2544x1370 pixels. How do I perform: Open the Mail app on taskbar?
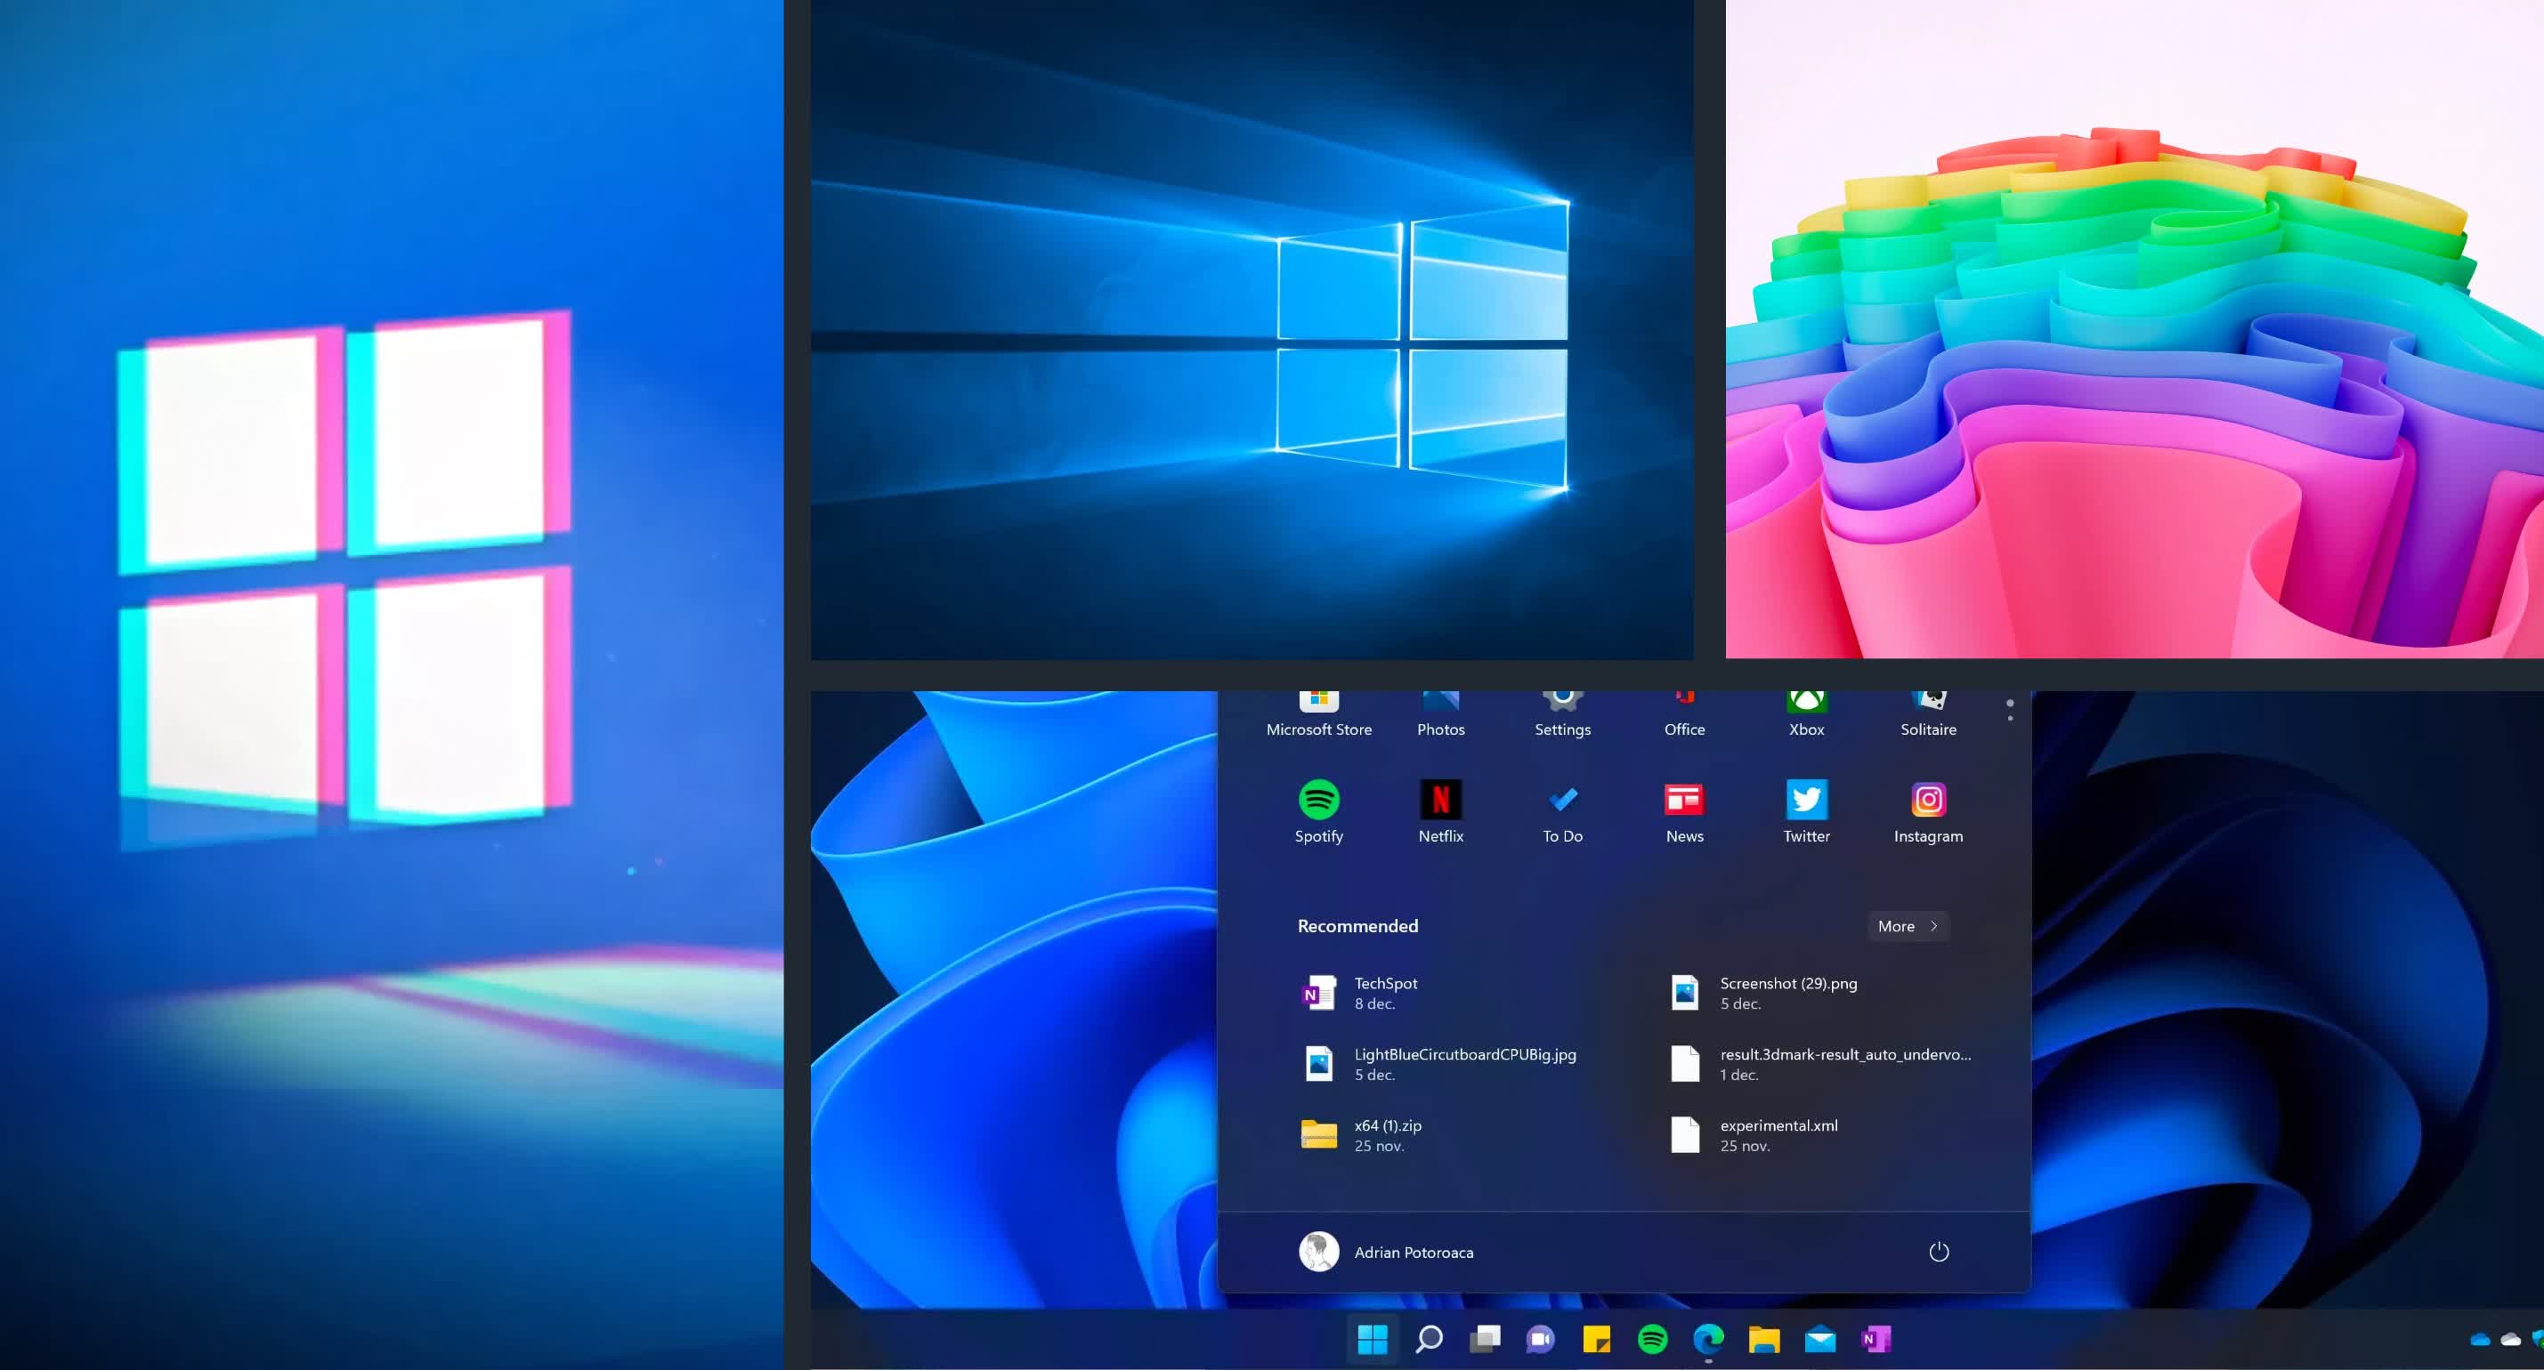coord(1819,1340)
